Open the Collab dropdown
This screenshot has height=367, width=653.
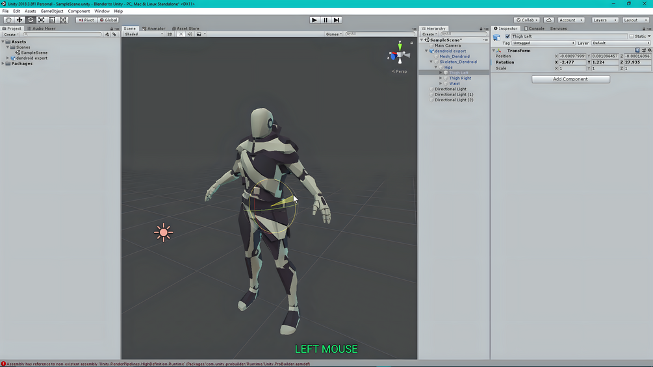(x=527, y=20)
